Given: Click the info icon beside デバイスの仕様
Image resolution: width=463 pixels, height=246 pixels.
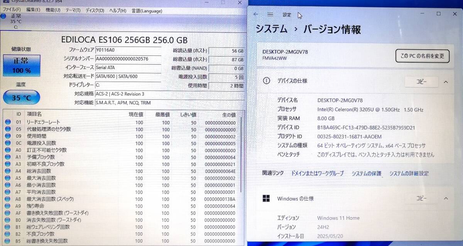Looking at the screenshot, I should coord(266,81).
